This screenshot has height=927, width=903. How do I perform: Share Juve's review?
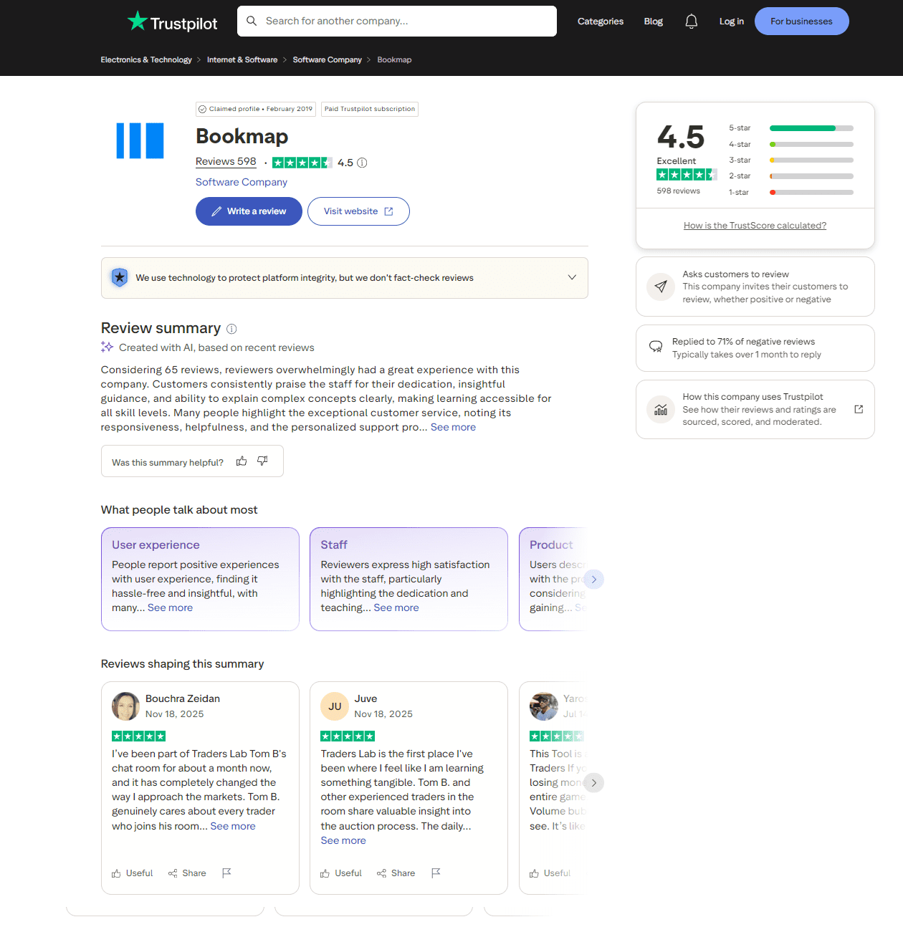(396, 873)
